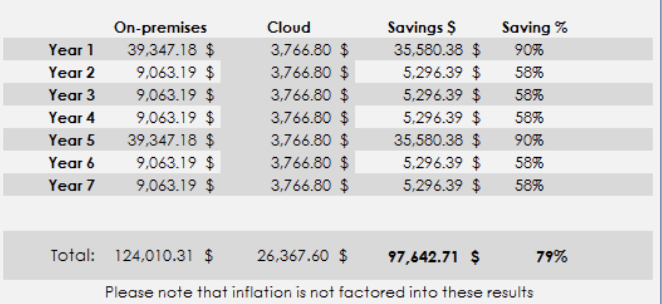The image size is (662, 304).
Task: Select the Year 2 row label
Action: coord(72,73)
